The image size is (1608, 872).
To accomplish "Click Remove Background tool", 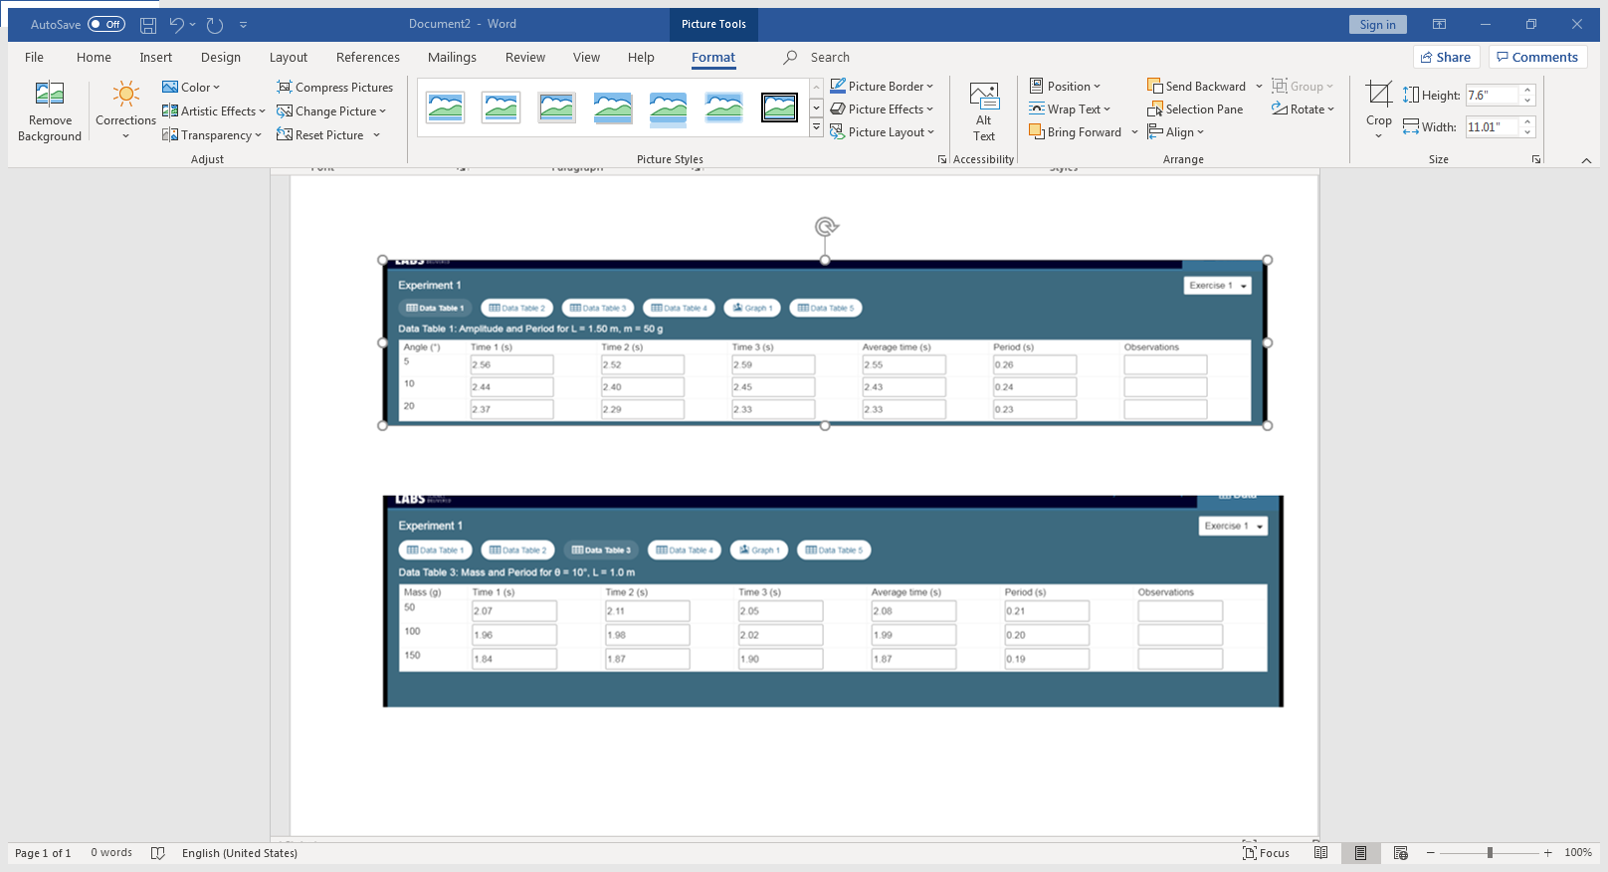I will pyautogui.click(x=50, y=111).
